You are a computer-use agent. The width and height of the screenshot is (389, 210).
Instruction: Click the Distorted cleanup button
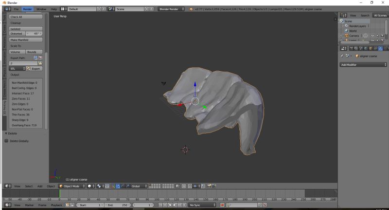(x=18, y=34)
